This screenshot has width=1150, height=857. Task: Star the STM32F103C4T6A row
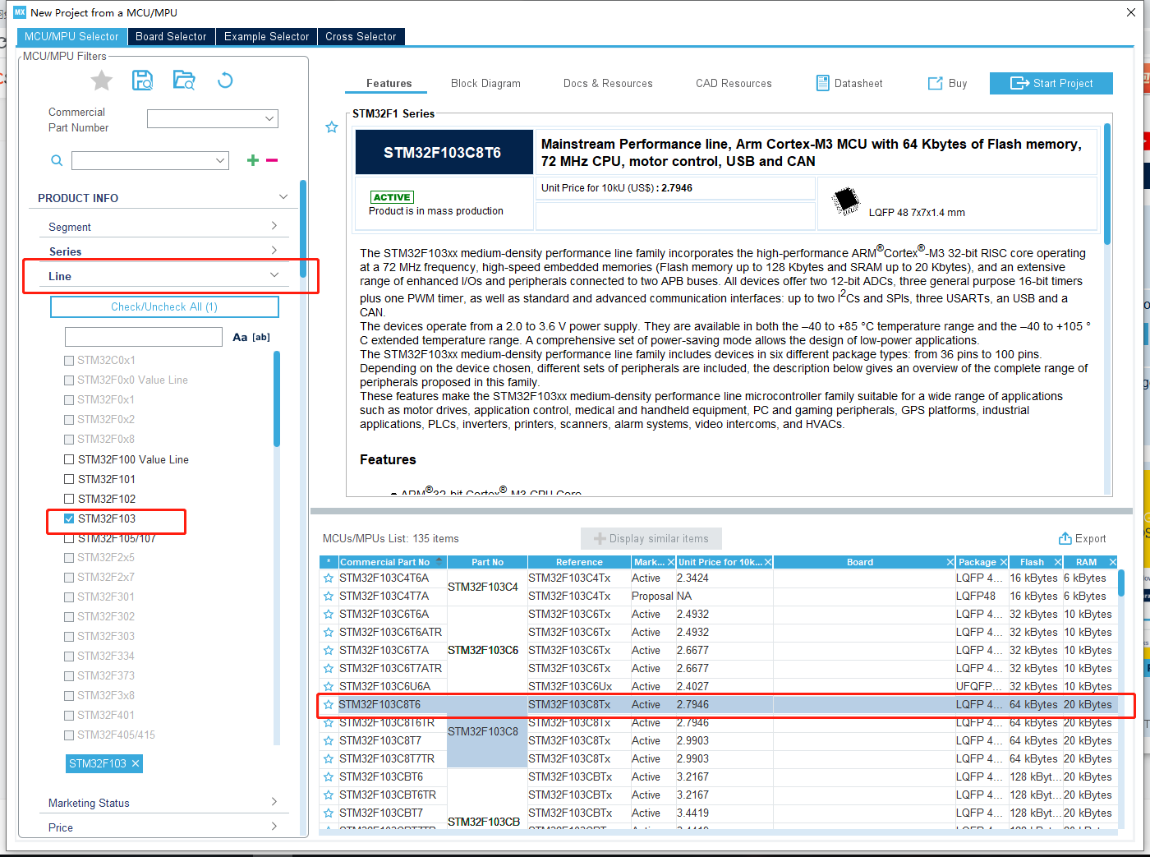[x=329, y=578]
